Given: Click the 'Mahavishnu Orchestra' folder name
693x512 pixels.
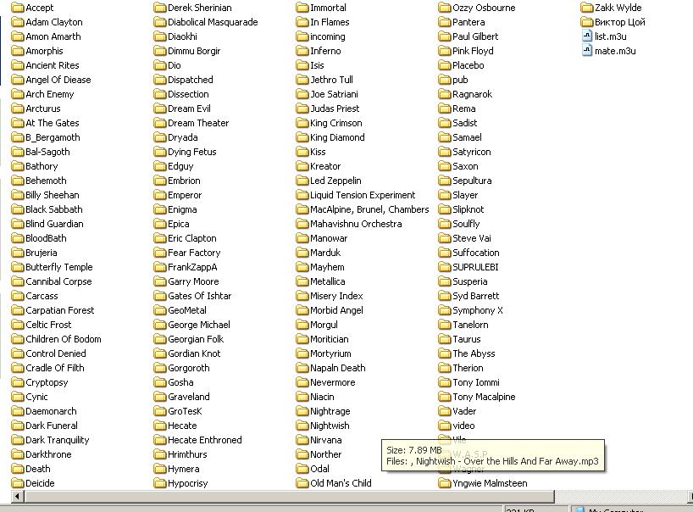Looking at the screenshot, I should point(356,224).
